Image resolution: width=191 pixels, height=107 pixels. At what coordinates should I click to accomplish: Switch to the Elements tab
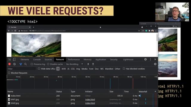25,59
